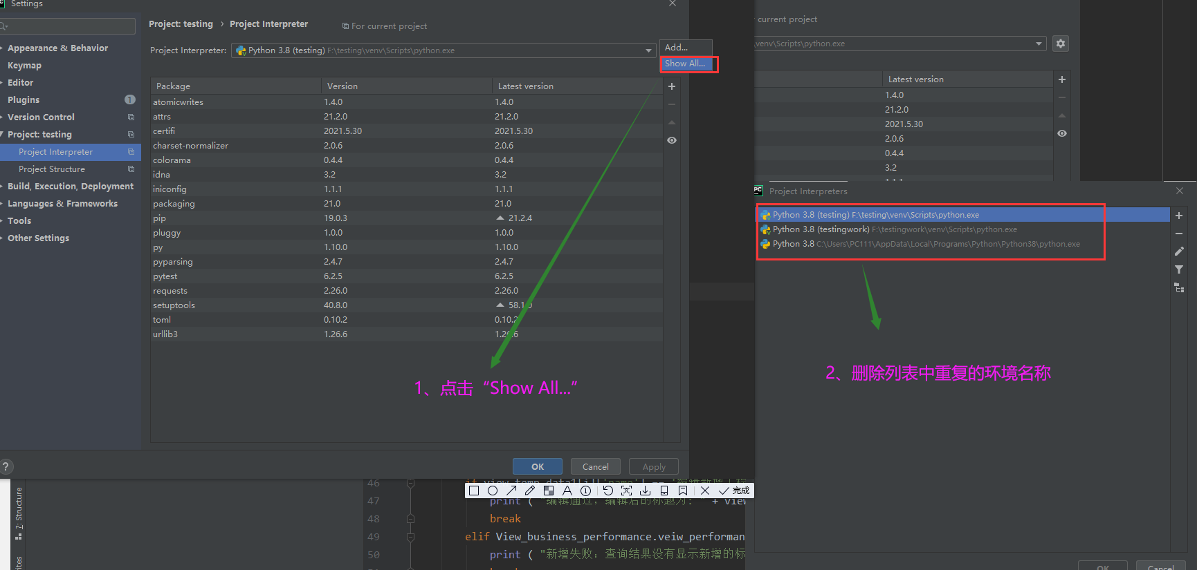Select Python 3.8 (testingwork) interpreter in list

[962, 229]
